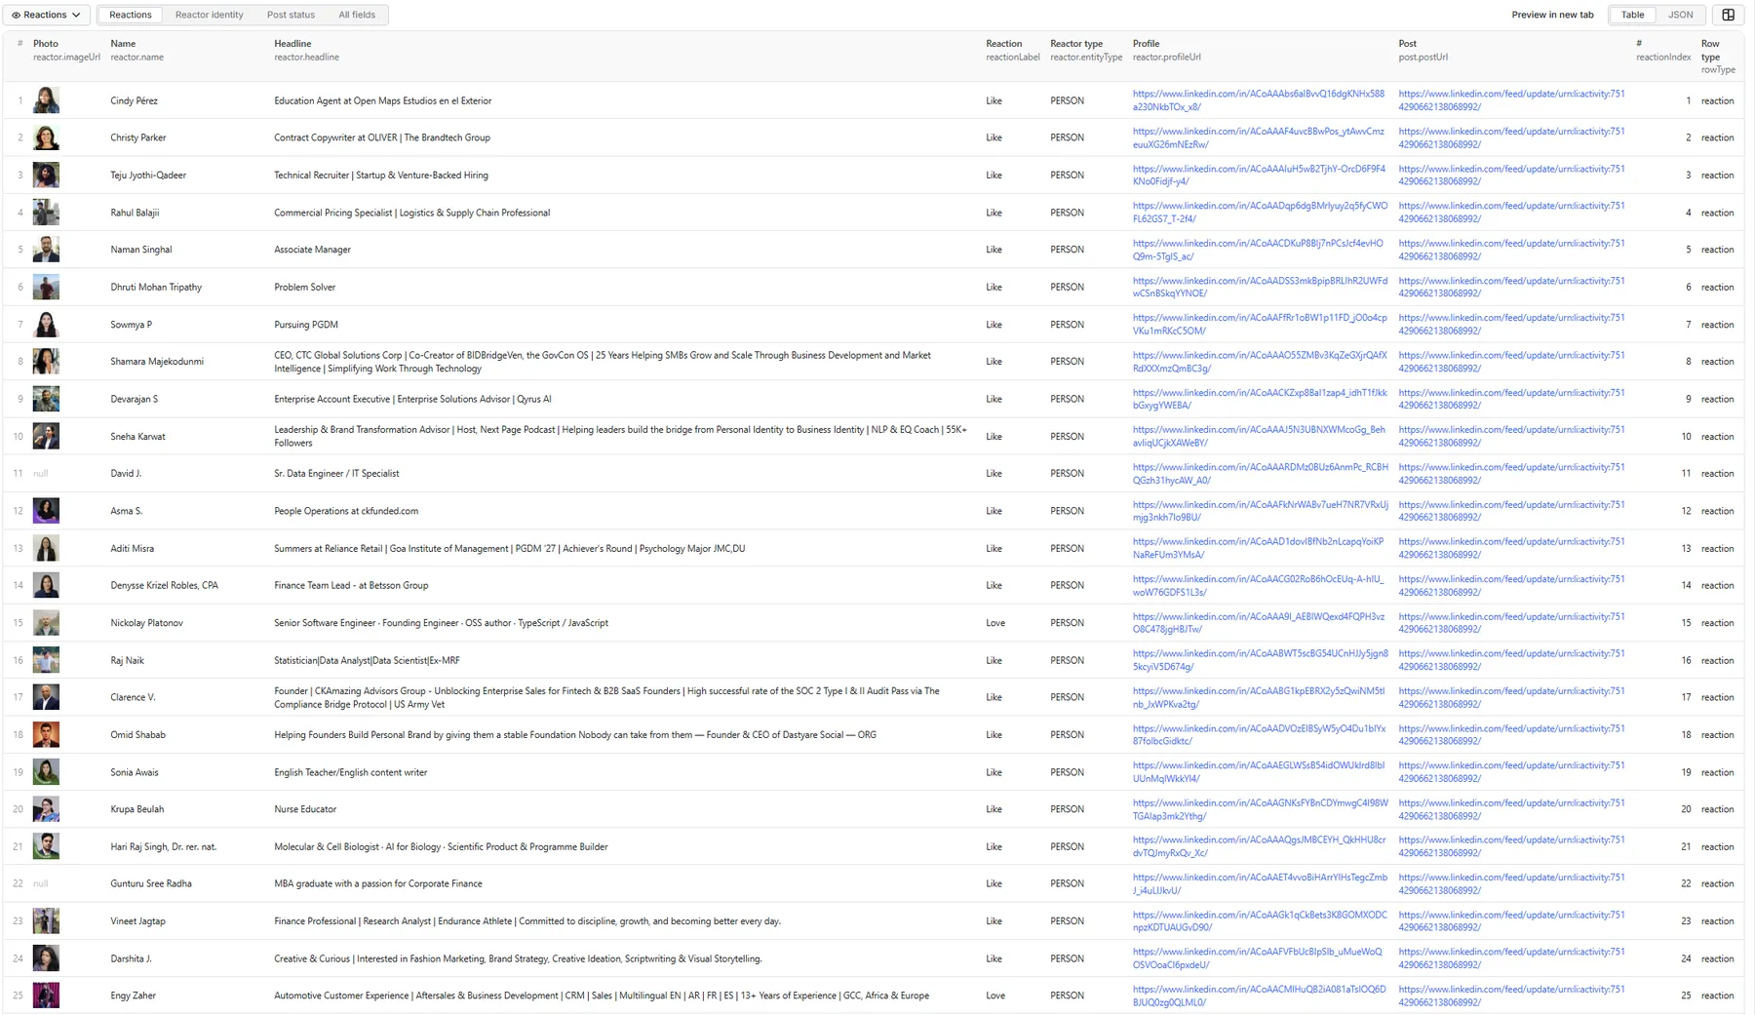Click Shamara Majekodunmi's photo thumbnail

click(x=46, y=362)
